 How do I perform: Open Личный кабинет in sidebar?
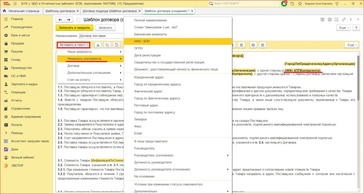[22, 157]
